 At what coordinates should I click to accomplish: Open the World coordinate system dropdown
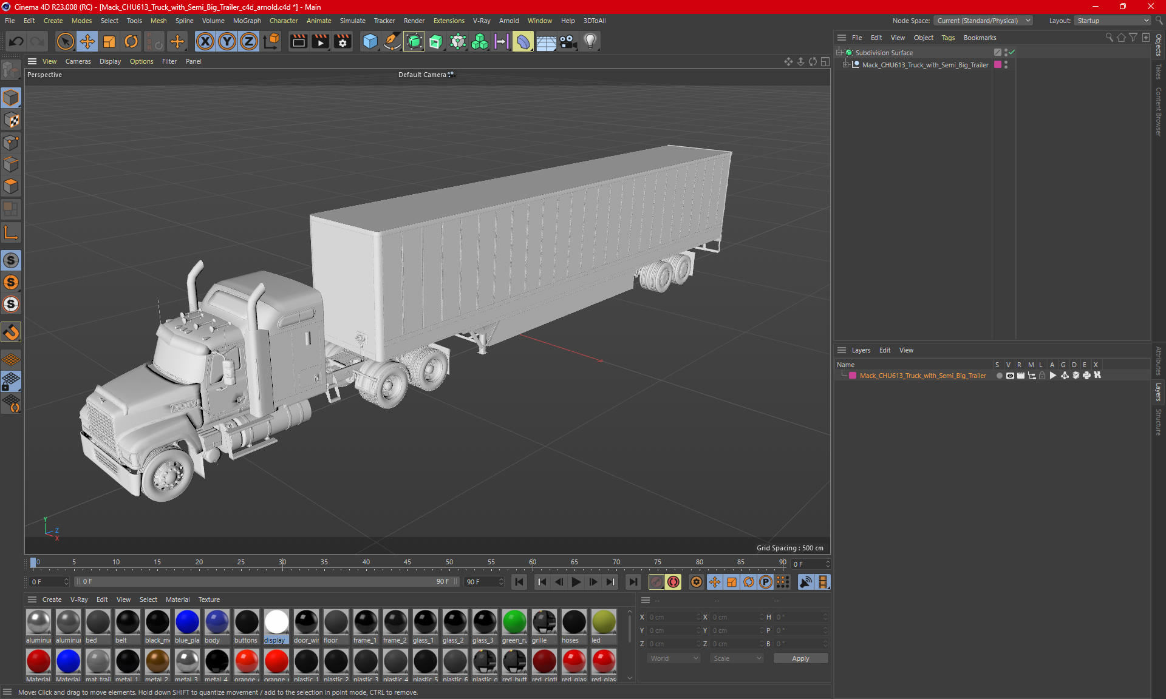(673, 658)
